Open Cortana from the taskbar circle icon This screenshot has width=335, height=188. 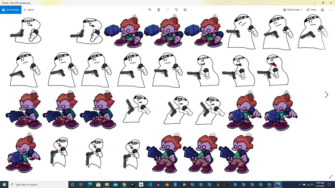tap(72, 184)
